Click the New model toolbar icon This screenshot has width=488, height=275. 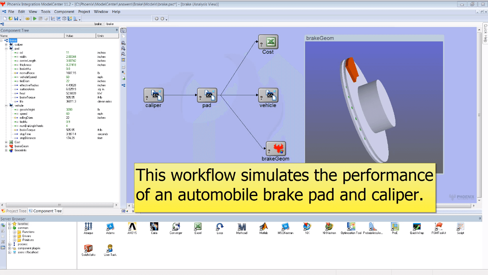click(5, 18)
